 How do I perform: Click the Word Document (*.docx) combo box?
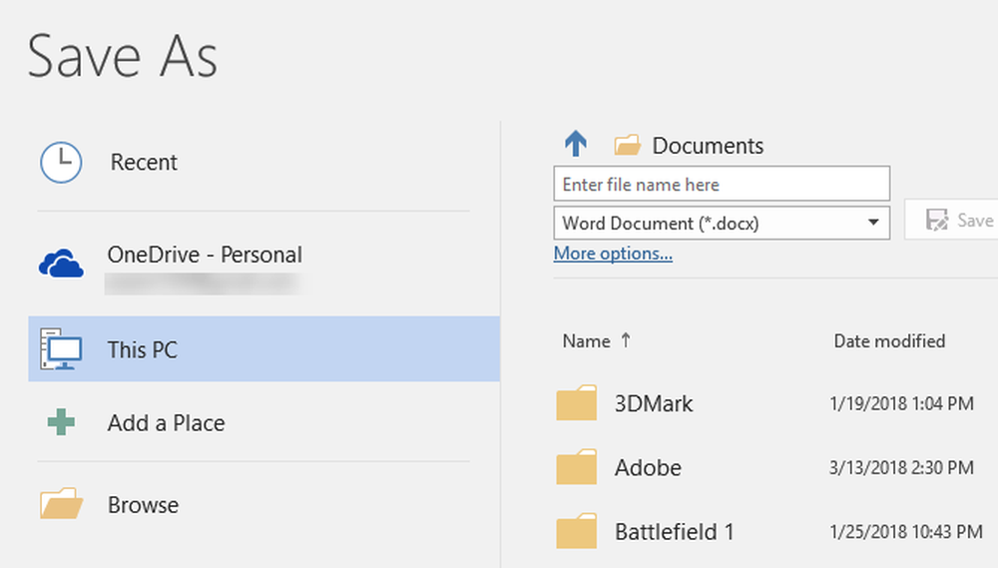coord(722,223)
